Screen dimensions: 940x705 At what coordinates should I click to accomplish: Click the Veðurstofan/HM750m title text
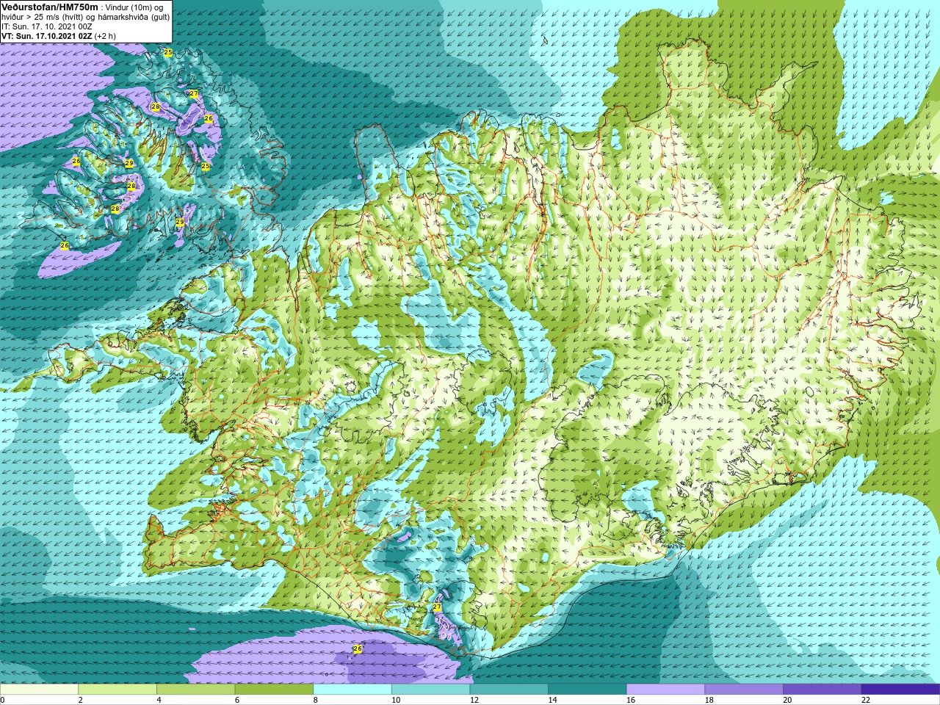pyautogui.click(x=49, y=7)
